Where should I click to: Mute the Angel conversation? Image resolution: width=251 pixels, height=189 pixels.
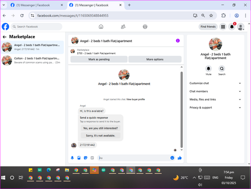tap(208, 69)
